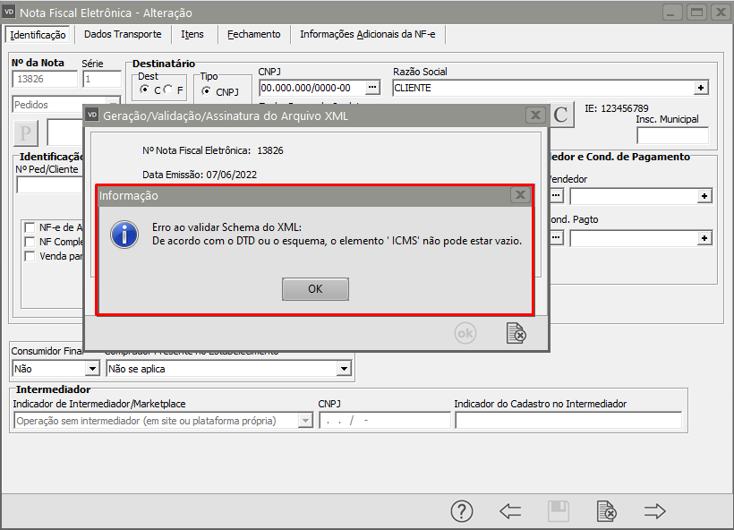The width and height of the screenshot is (734, 530).
Task: Open CNPJ lookup ellipsis button
Action: click(x=373, y=88)
